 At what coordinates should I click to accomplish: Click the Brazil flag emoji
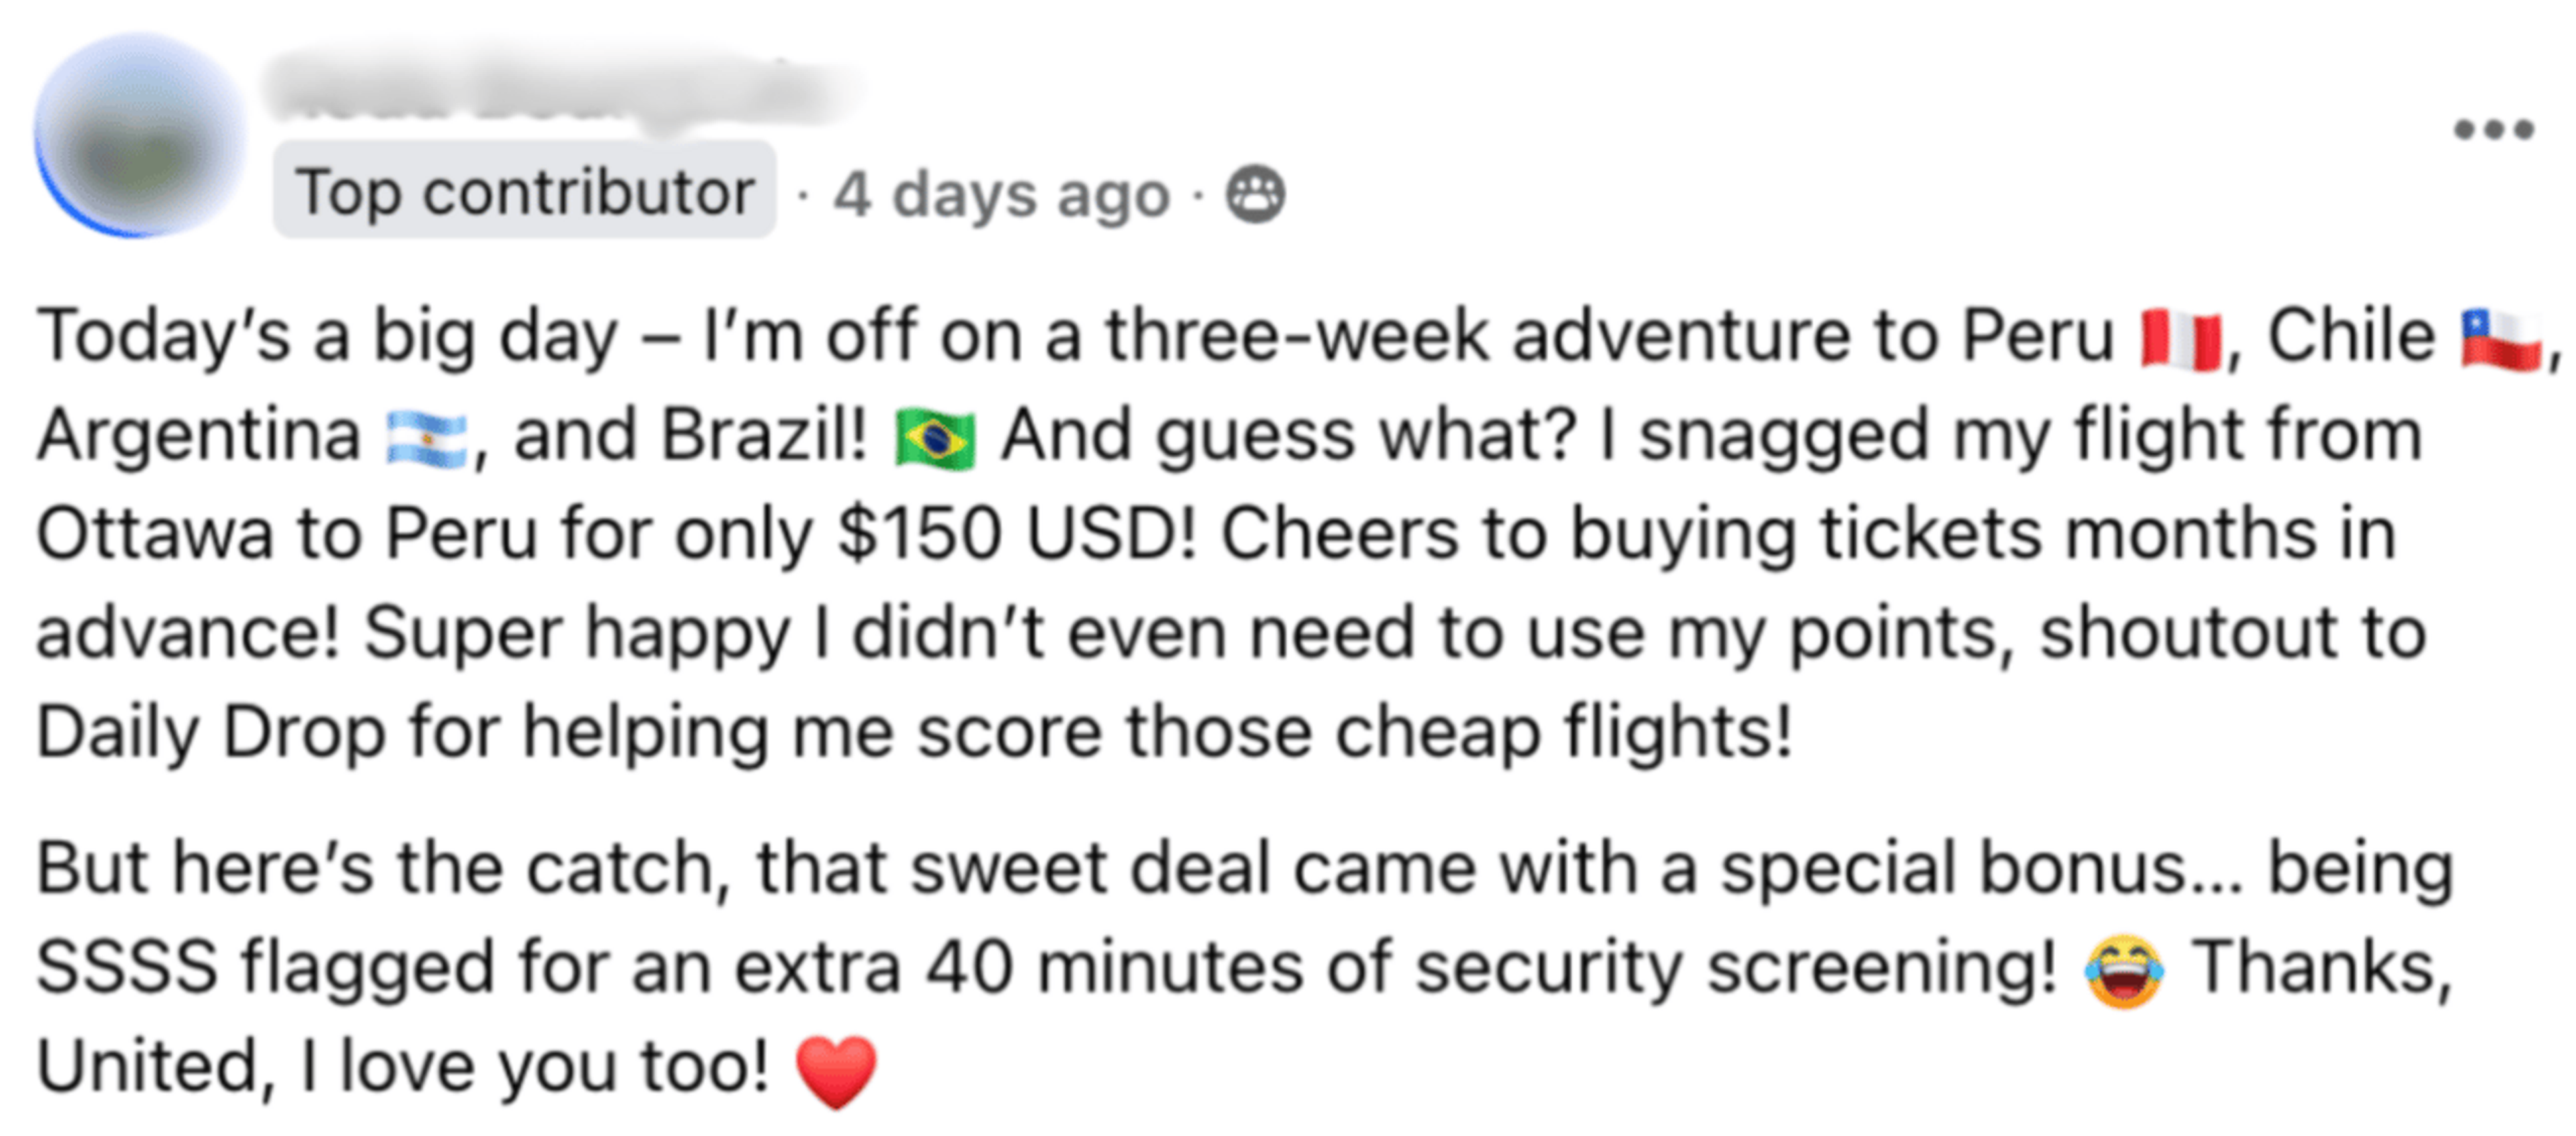[x=935, y=439]
